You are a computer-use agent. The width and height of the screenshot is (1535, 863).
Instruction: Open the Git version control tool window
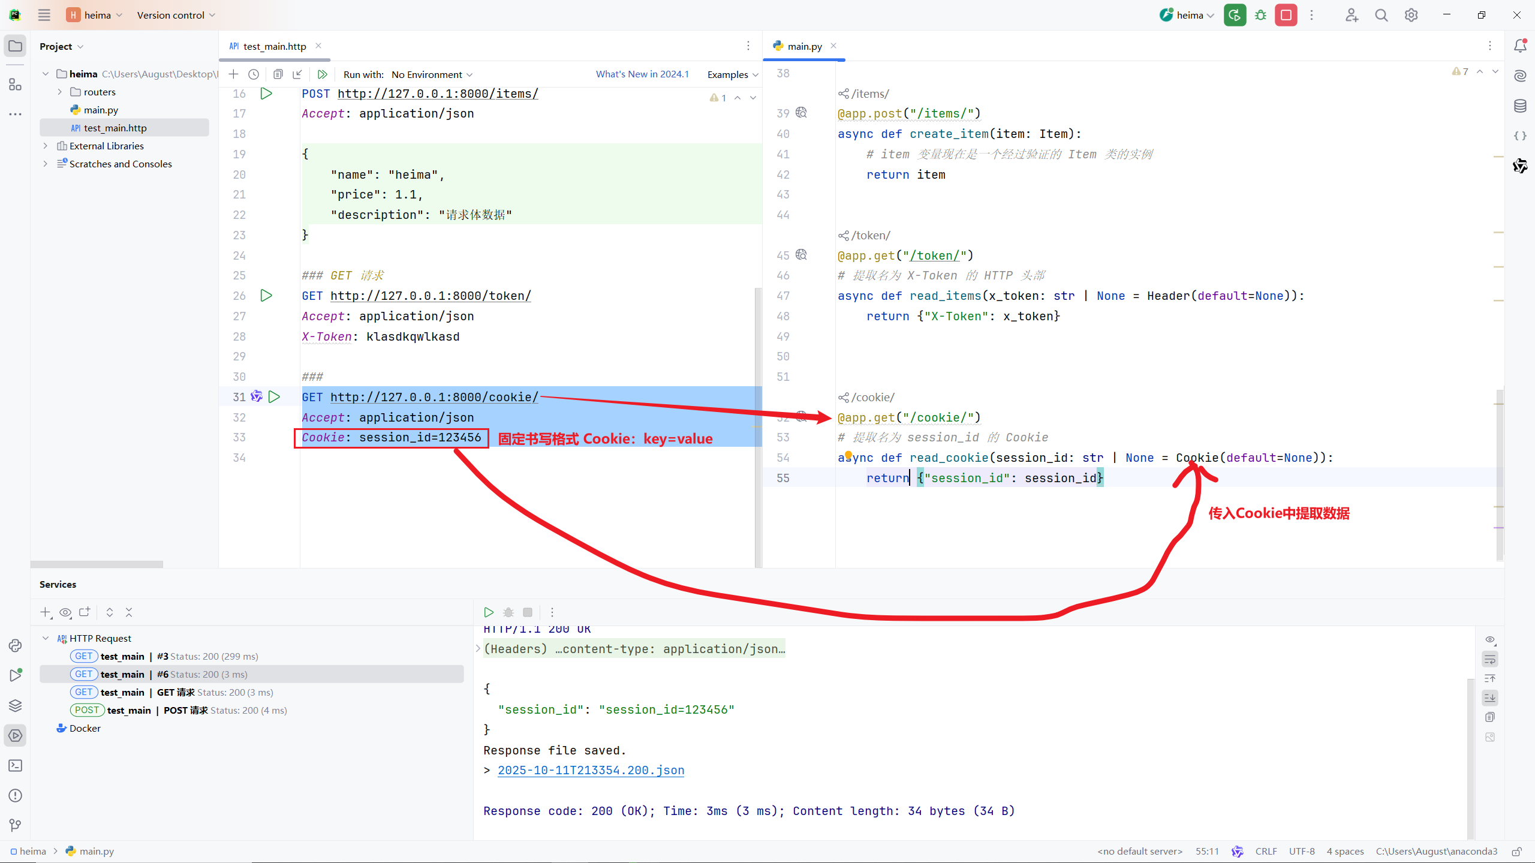pyautogui.click(x=16, y=825)
